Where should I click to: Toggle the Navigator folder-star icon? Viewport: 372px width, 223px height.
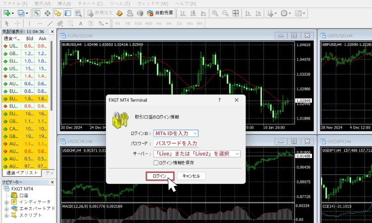point(58,13)
